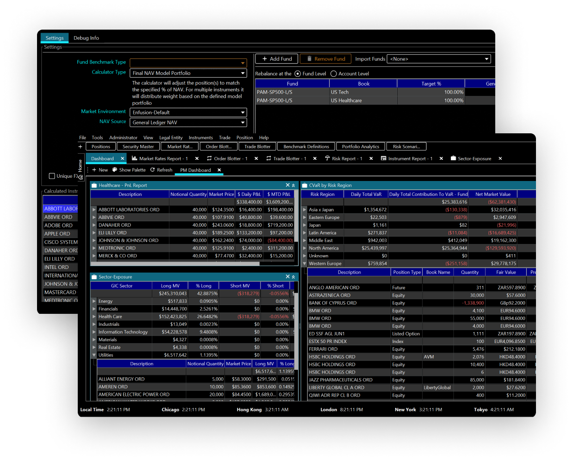The image size is (573, 462).
Task: Open the Instruments menu
Action: pyautogui.click(x=200, y=137)
